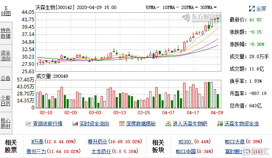This screenshot has height=158, width=272.
Task: Open the HS300 sector link
Action: (x=185, y=142)
